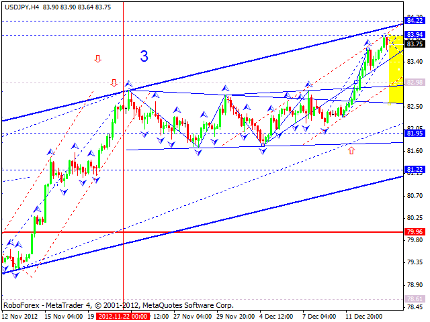Click the red down arrow near the top left
This screenshot has height=322, width=430.
[x=97, y=59]
